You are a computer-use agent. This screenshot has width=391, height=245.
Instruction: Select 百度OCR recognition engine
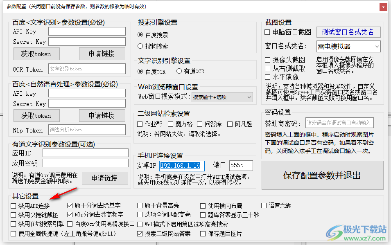[x=140, y=71]
